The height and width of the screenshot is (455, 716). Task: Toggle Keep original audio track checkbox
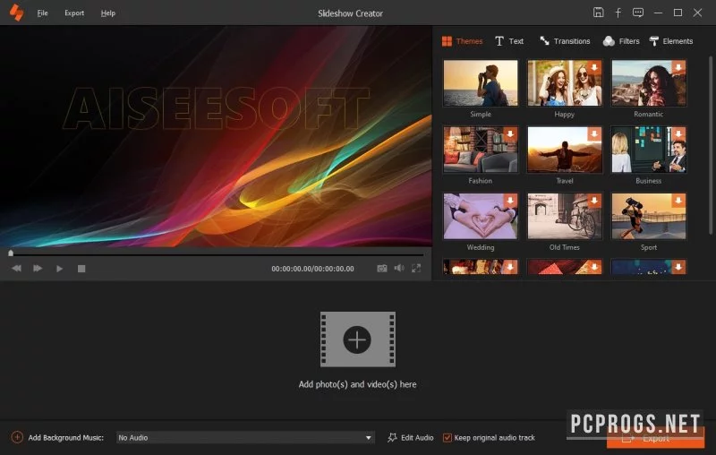pos(447,438)
